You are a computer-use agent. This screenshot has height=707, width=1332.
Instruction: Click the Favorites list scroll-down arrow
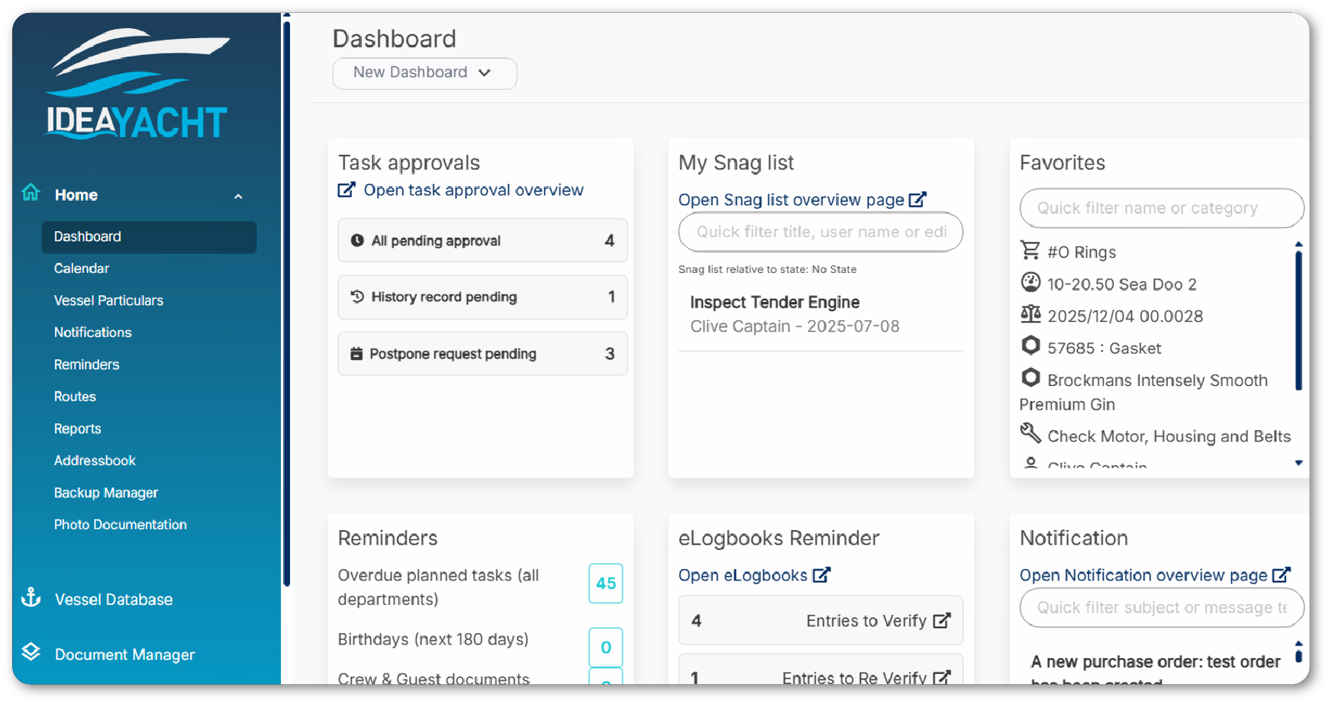[1298, 462]
